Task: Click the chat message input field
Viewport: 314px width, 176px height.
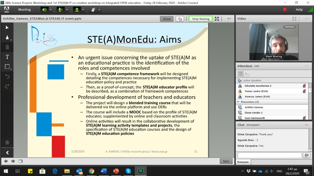Action: pos(270,155)
